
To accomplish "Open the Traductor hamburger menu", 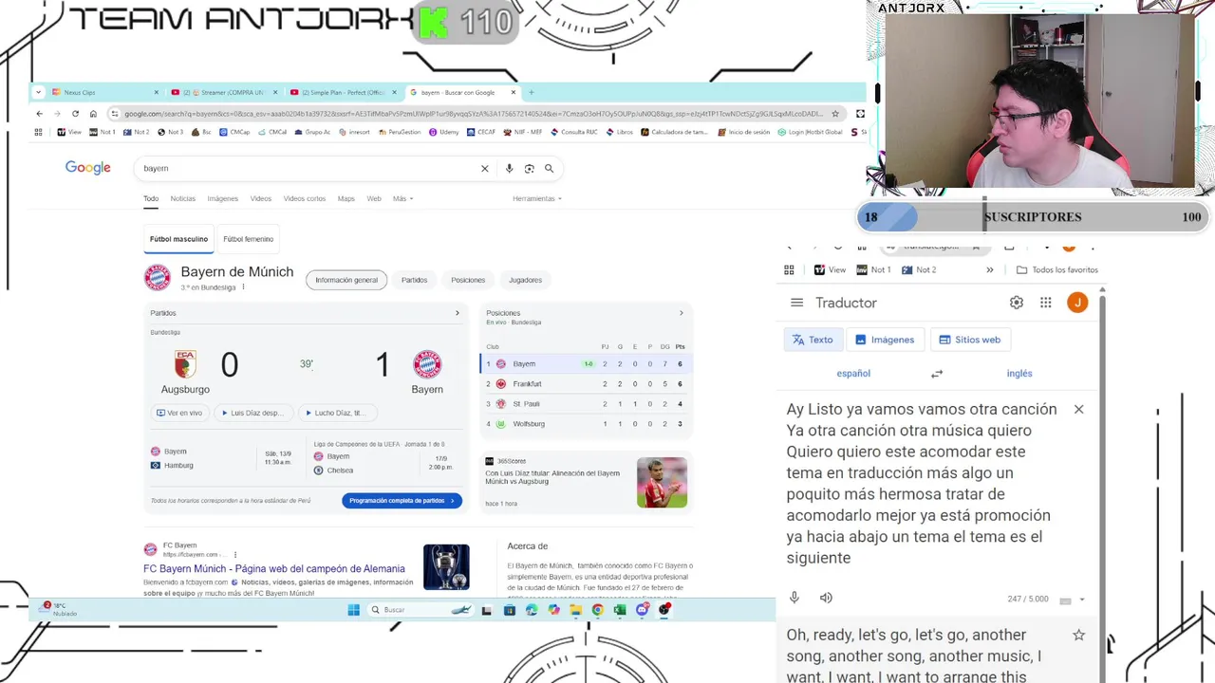I will [x=796, y=303].
